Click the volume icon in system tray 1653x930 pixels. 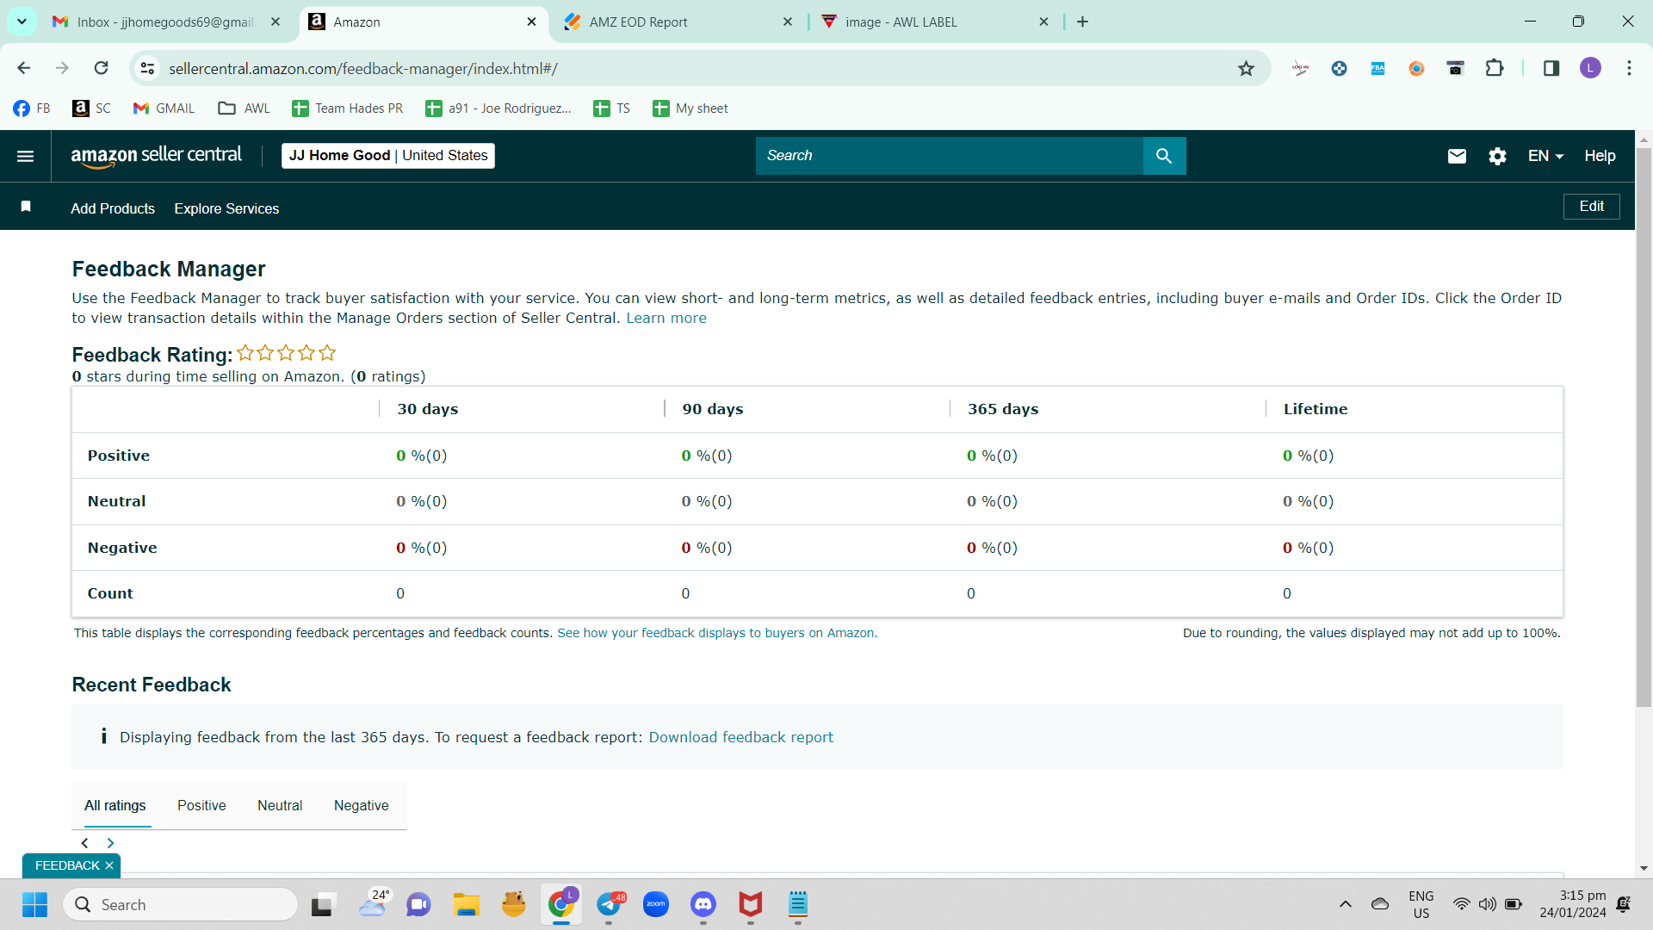click(x=1487, y=904)
